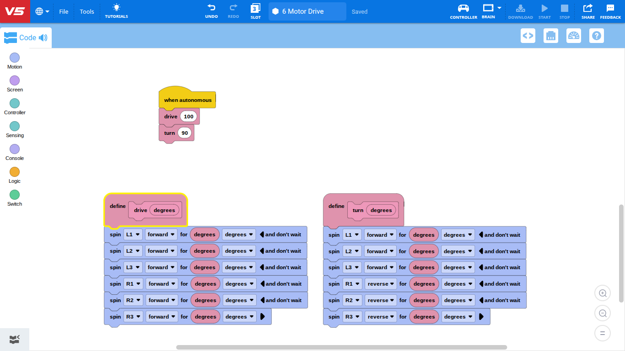Open R3 direction forward dropdown in drive

pyautogui.click(x=162, y=317)
